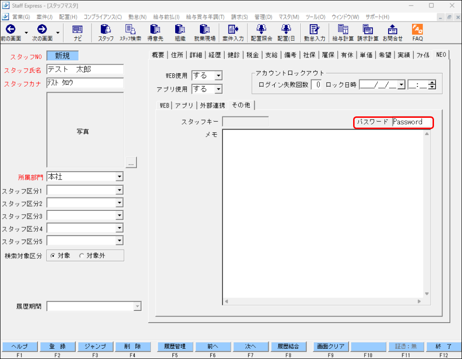Click the photo browse ... button

[131, 162]
